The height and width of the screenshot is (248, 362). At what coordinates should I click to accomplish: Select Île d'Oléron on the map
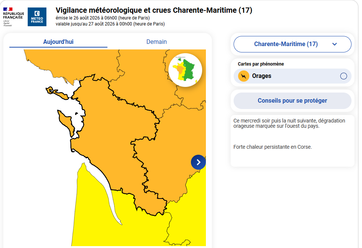66,123
